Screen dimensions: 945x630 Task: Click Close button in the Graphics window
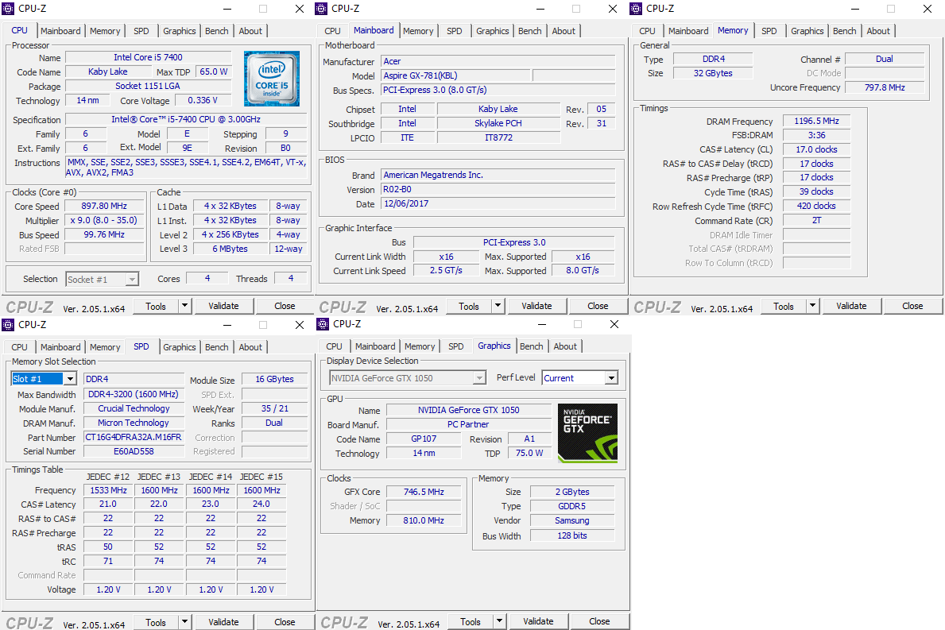click(599, 621)
